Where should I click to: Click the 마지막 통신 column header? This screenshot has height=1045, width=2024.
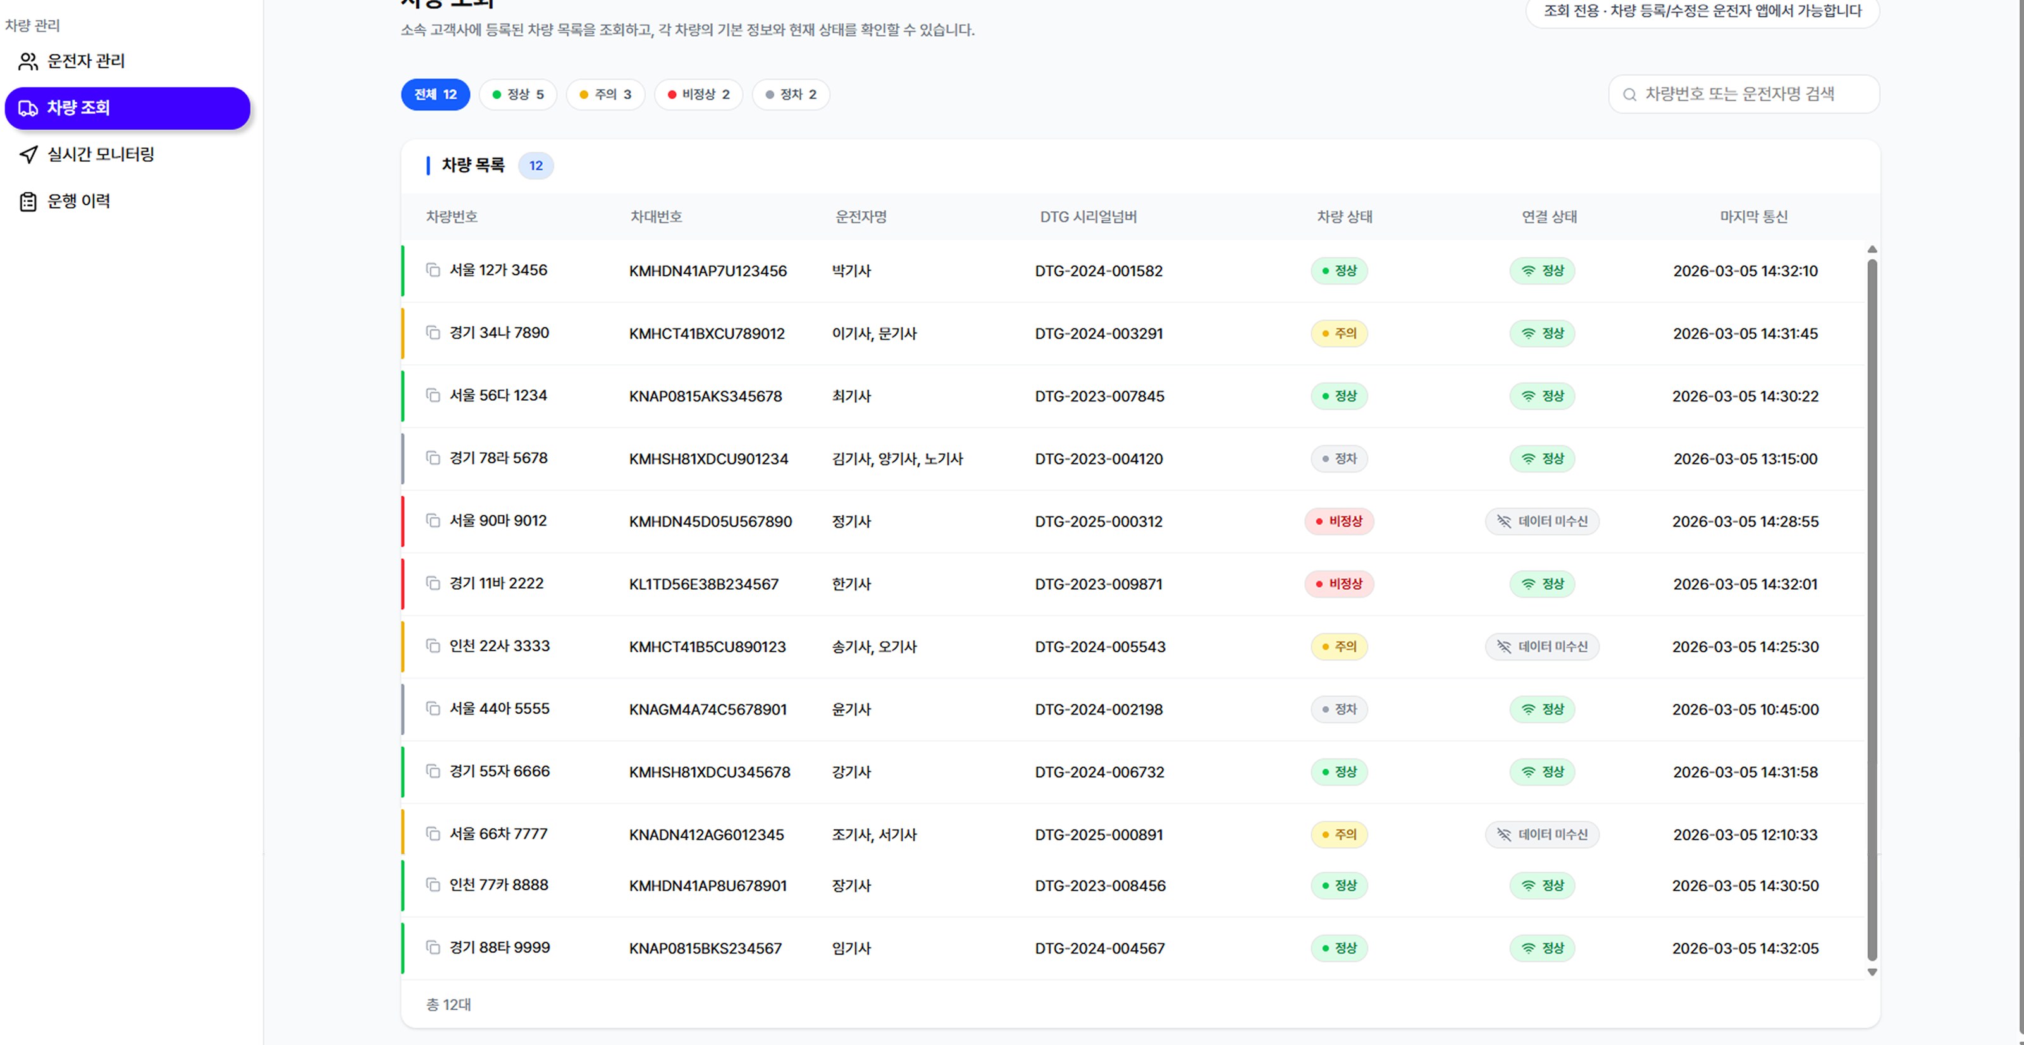(1754, 217)
